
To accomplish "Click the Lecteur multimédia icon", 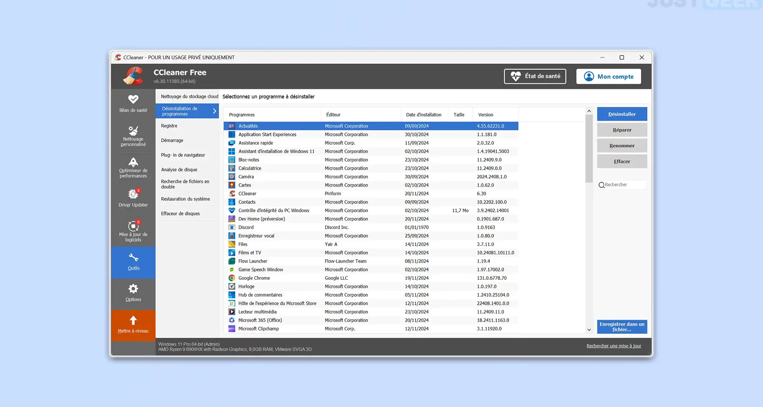I will click(232, 312).
